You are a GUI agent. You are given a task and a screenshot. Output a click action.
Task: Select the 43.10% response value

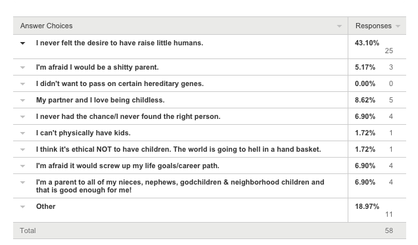point(367,43)
